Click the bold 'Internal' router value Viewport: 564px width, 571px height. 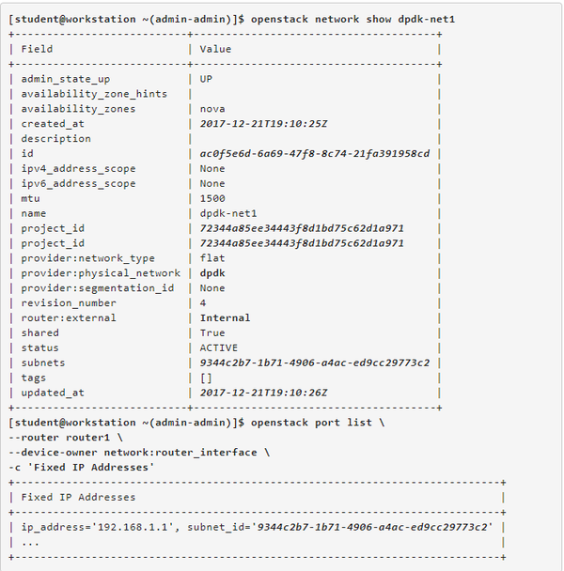[225, 318]
